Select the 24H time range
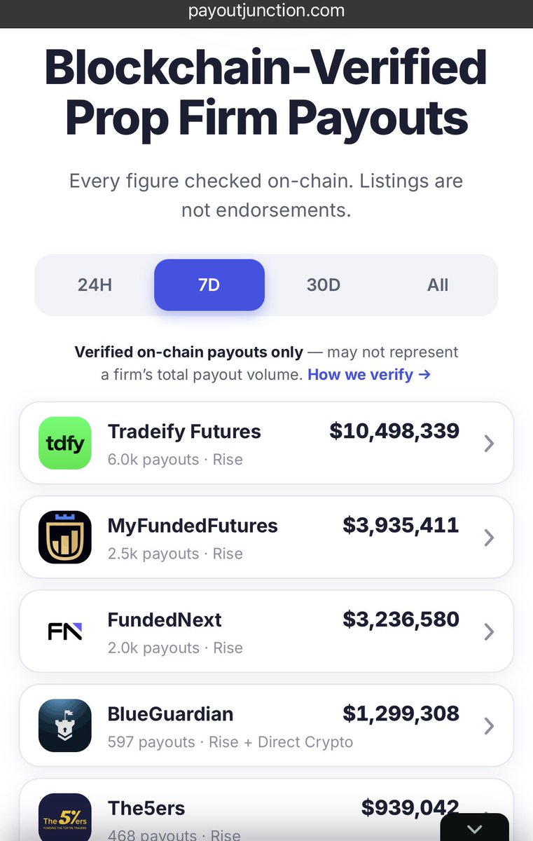 [x=95, y=285]
